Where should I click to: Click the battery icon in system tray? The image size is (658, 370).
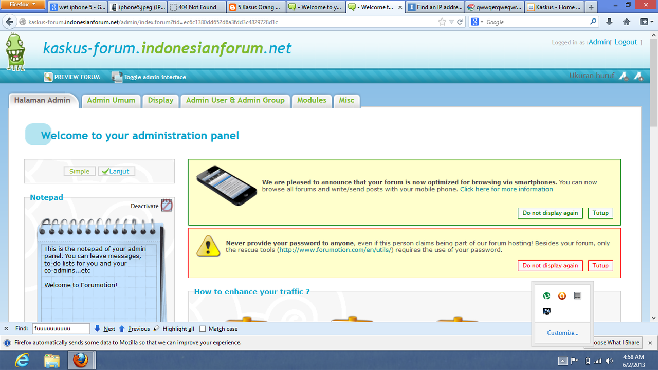588,361
